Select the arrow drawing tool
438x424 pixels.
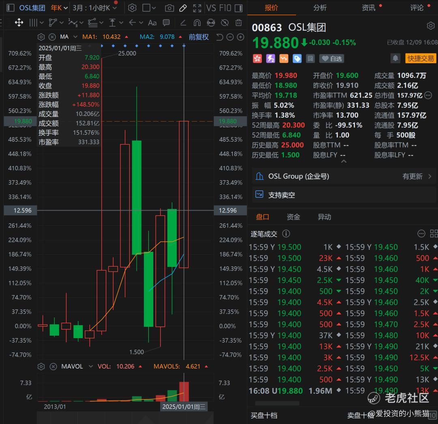132,23
